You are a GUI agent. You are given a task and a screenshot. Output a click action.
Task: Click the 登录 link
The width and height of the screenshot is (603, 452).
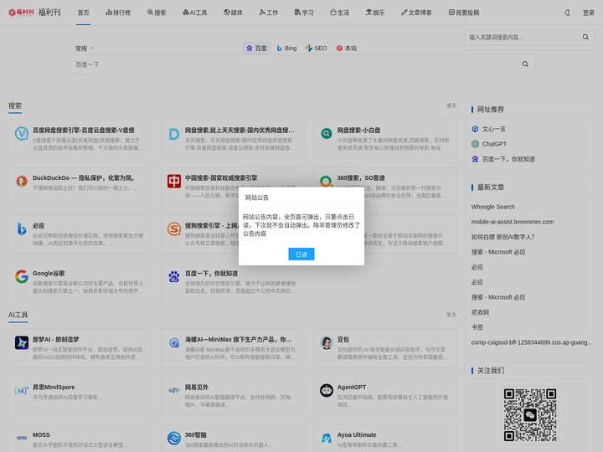589,13
